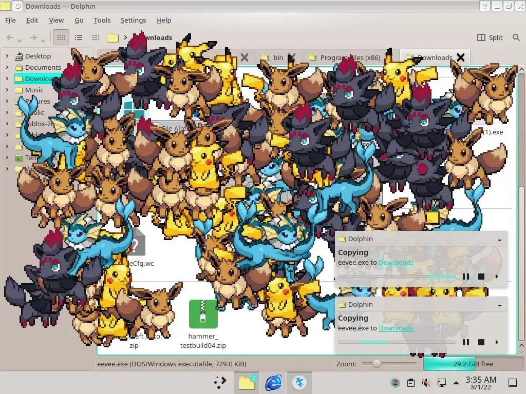526x394 pixels.
Task: Open Downloads link in upper copy notification
Action: click(396, 262)
